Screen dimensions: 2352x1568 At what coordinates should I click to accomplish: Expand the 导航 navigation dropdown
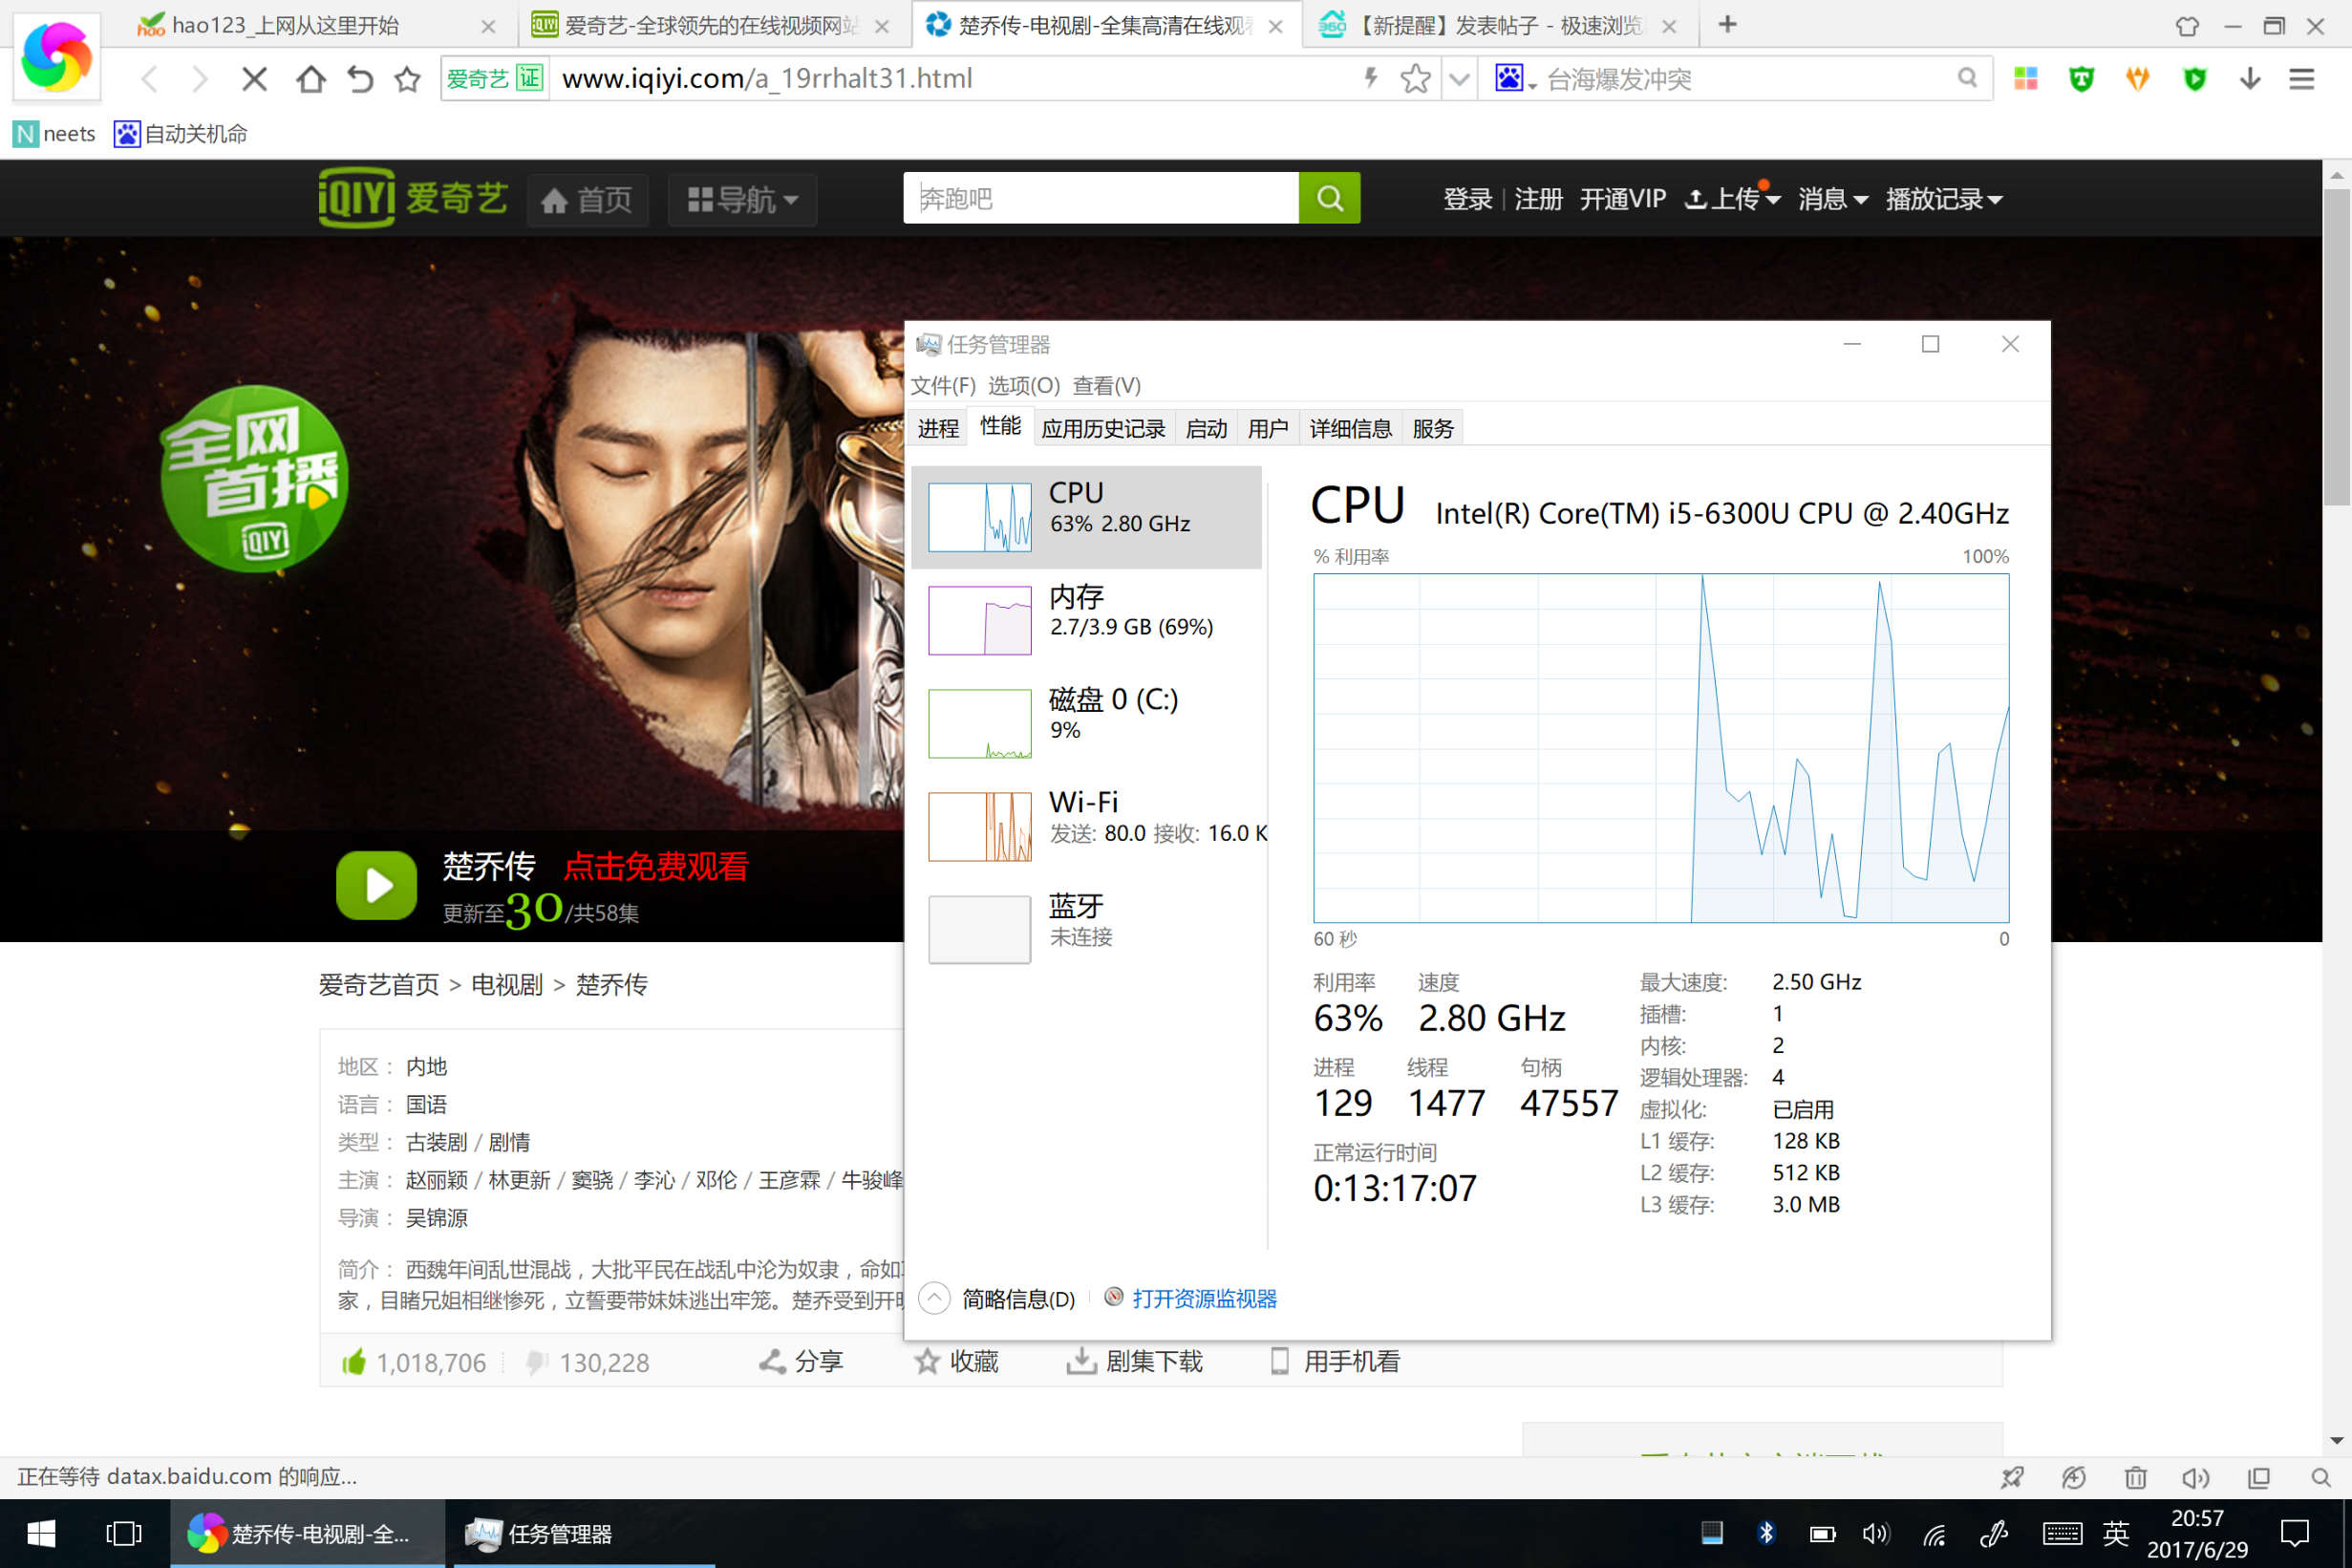741,198
